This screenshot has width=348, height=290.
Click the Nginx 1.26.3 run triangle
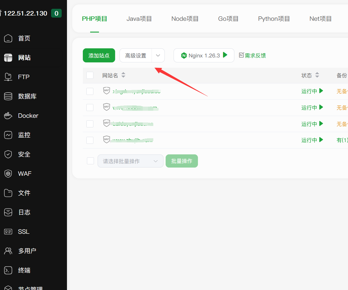pos(225,55)
